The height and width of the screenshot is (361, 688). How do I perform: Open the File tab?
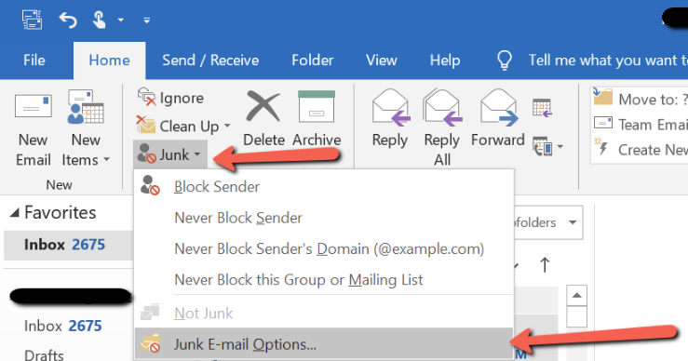point(34,60)
